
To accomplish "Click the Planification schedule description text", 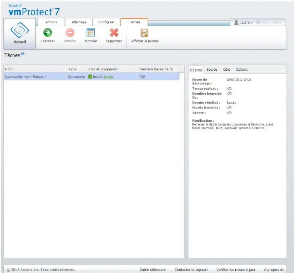I will [233, 126].
